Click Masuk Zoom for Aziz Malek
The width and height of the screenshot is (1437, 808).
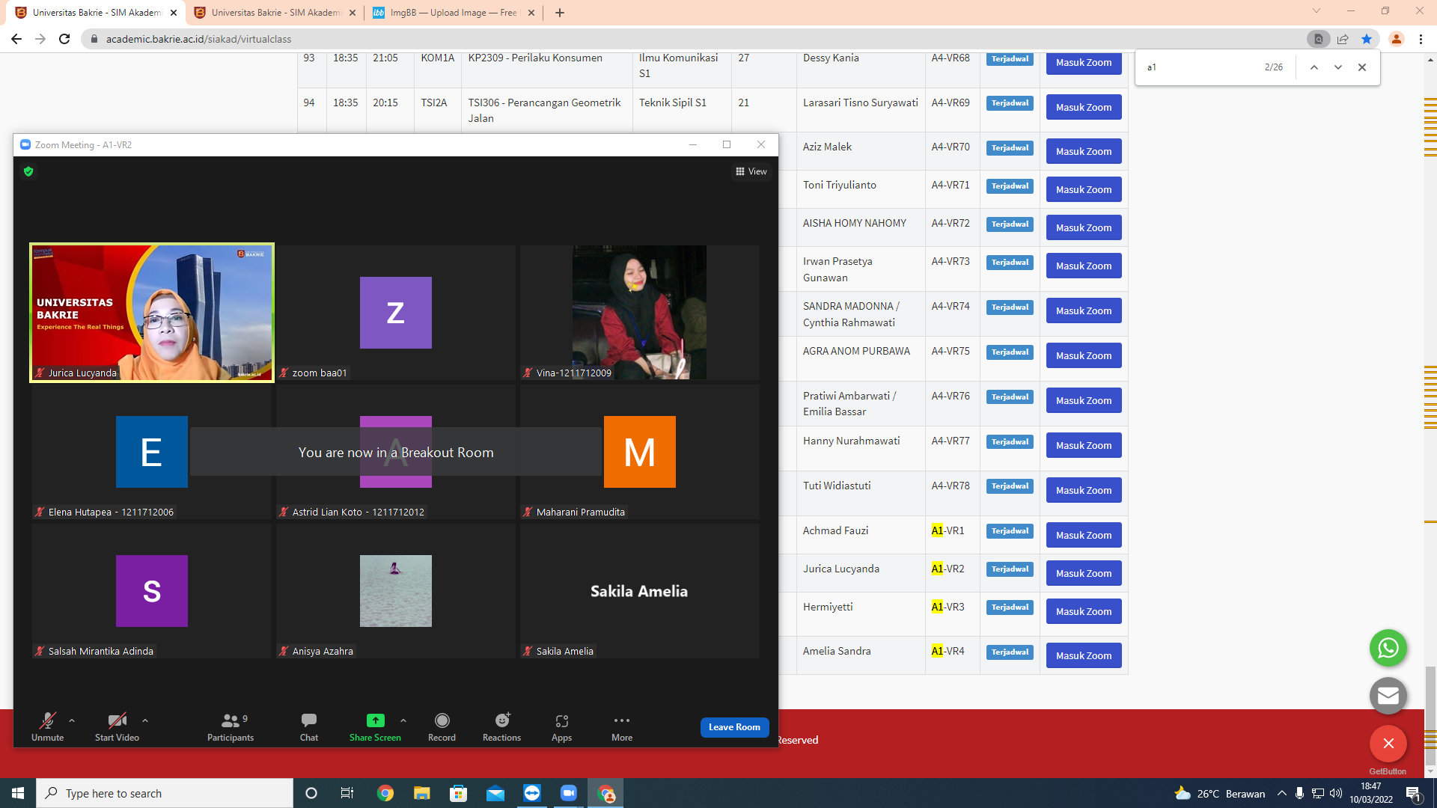[x=1084, y=152]
